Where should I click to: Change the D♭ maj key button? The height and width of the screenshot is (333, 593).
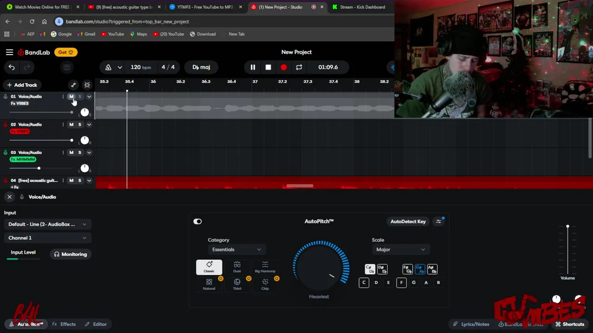click(201, 68)
